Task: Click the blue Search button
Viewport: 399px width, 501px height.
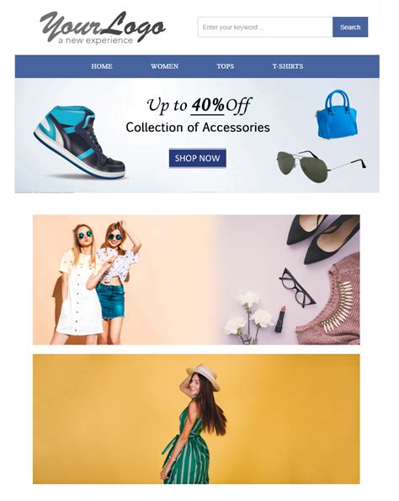Action: tap(350, 27)
